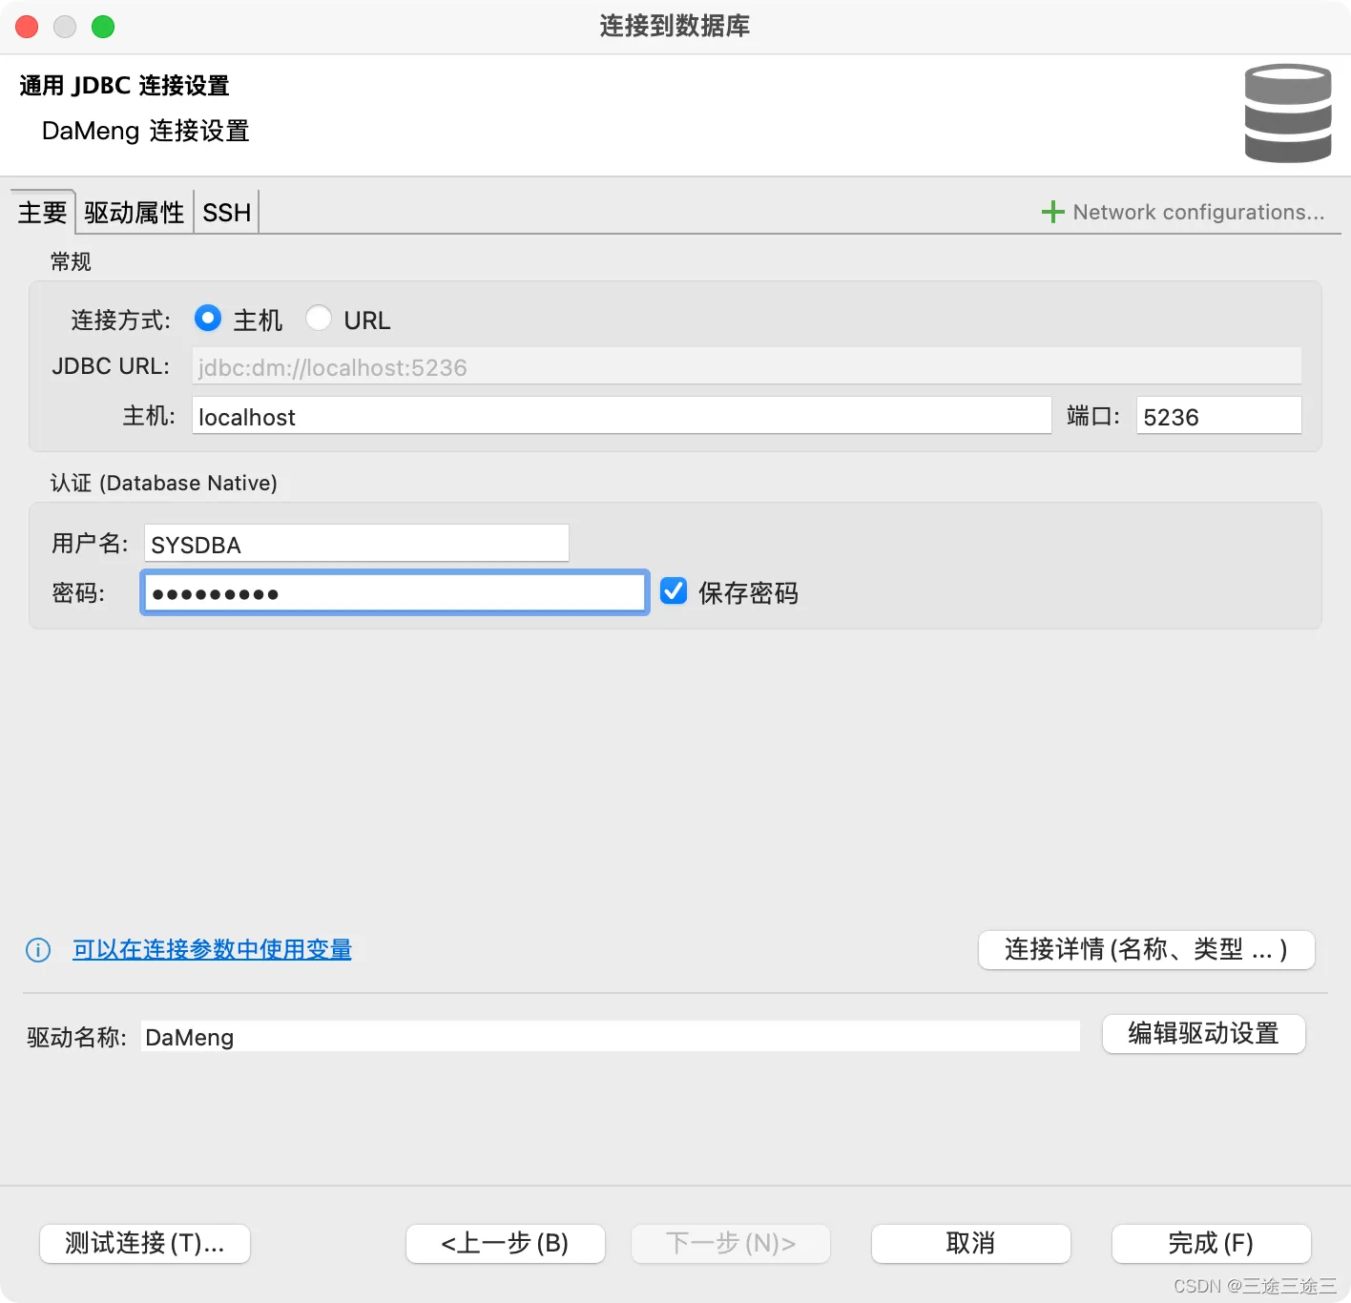This screenshot has width=1351, height=1303.
Task: Click the 完成 (F) button
Action: pyautogui.click(x=1210, y=1243)
